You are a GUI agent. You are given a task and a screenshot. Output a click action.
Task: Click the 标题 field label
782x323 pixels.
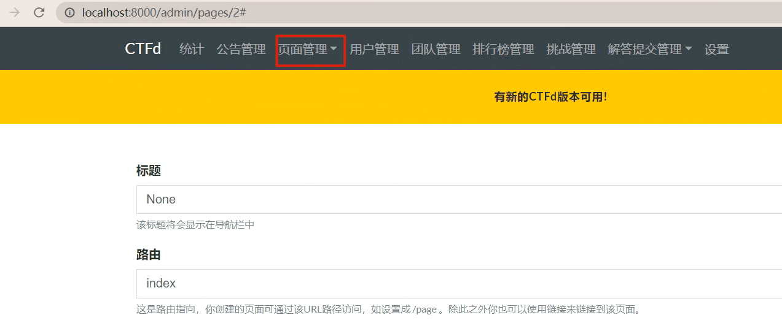pos(148,171)
